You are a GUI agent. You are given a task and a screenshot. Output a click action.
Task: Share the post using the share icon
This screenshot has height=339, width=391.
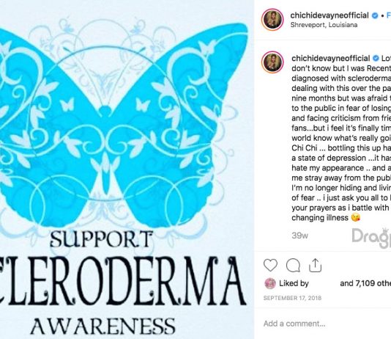click(315, 265)
